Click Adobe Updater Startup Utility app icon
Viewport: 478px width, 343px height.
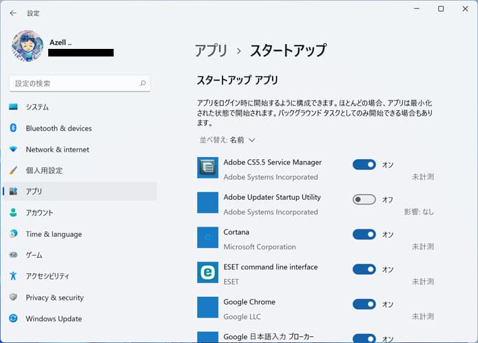(207, 202)
